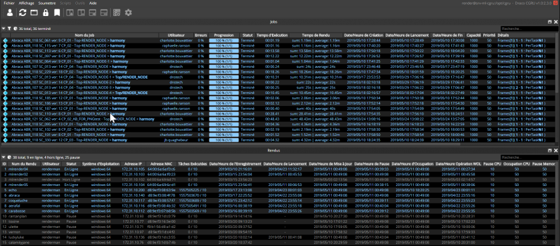Sort renders by 'Tâches Exécutées' header
This screenshot has width=560, height=246.
point(193,164)
